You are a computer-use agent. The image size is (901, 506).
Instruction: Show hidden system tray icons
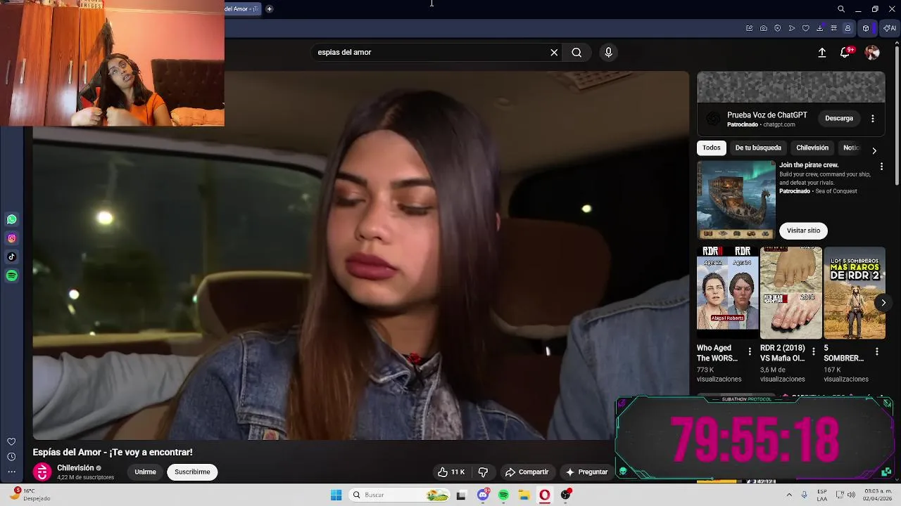(789, 495)
